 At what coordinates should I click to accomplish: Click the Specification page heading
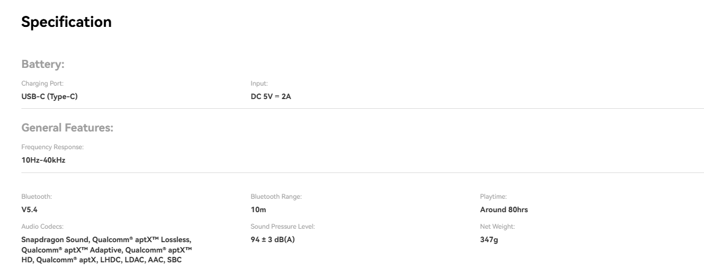coord(66,23)
